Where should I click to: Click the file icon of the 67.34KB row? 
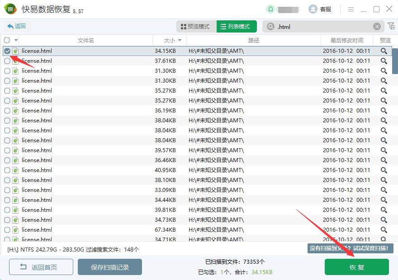15,229
